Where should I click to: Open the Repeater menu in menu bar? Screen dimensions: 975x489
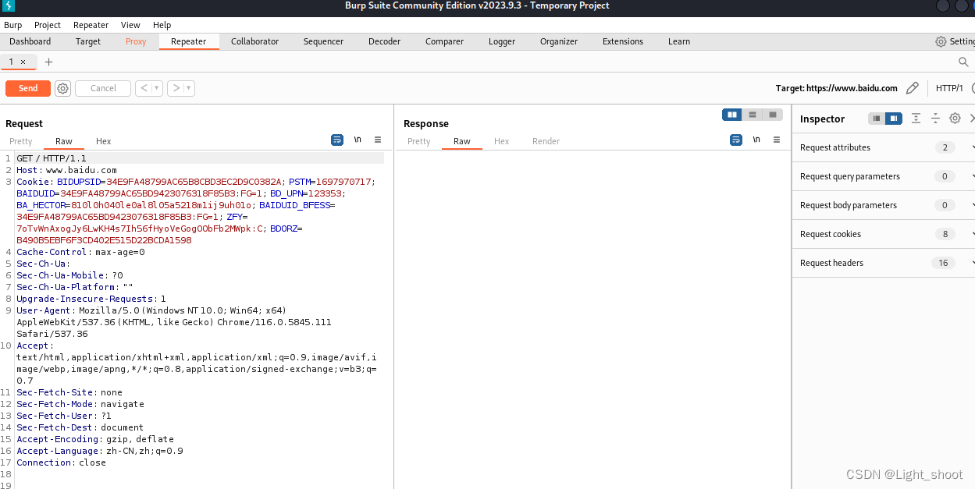click(91, 25)
